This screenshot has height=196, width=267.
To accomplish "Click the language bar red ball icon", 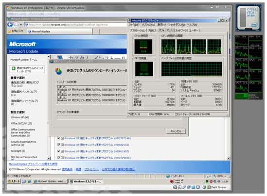I will 172,181.
